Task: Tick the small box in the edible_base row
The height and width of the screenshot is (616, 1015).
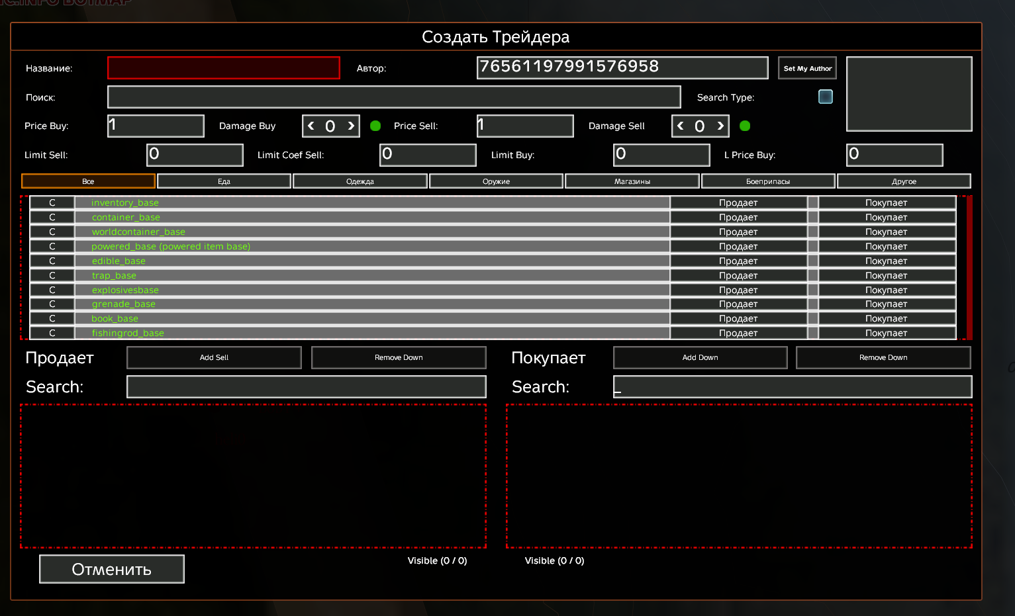Action: pos(812,261)
